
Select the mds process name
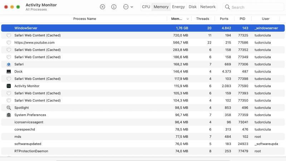[18, 137]
